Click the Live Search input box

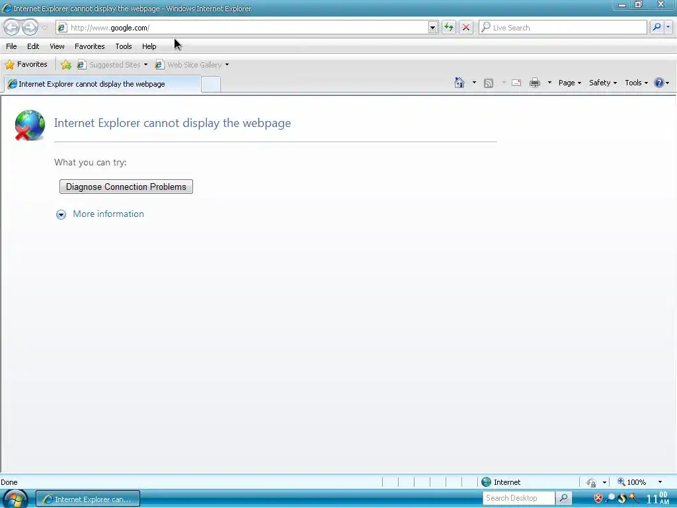(563, 28)
